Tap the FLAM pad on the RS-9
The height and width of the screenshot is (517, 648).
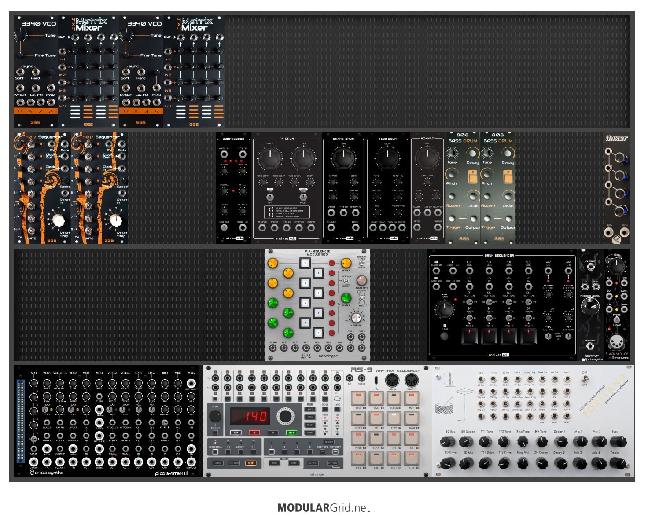376,439
